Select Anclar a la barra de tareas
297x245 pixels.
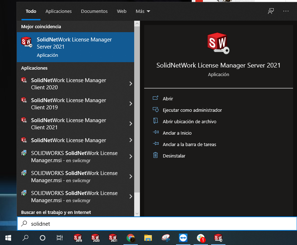pyautogui.click(x=189, y=144)
